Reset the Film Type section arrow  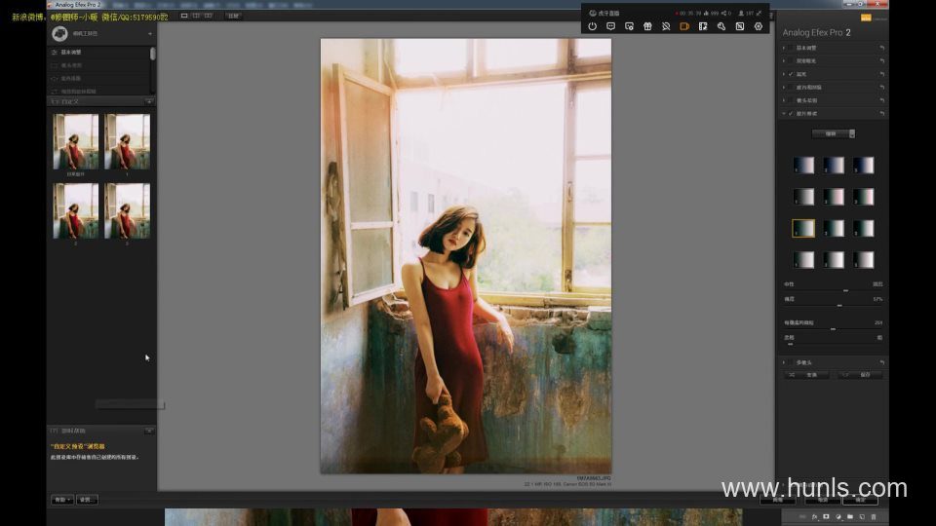(881, 113)
